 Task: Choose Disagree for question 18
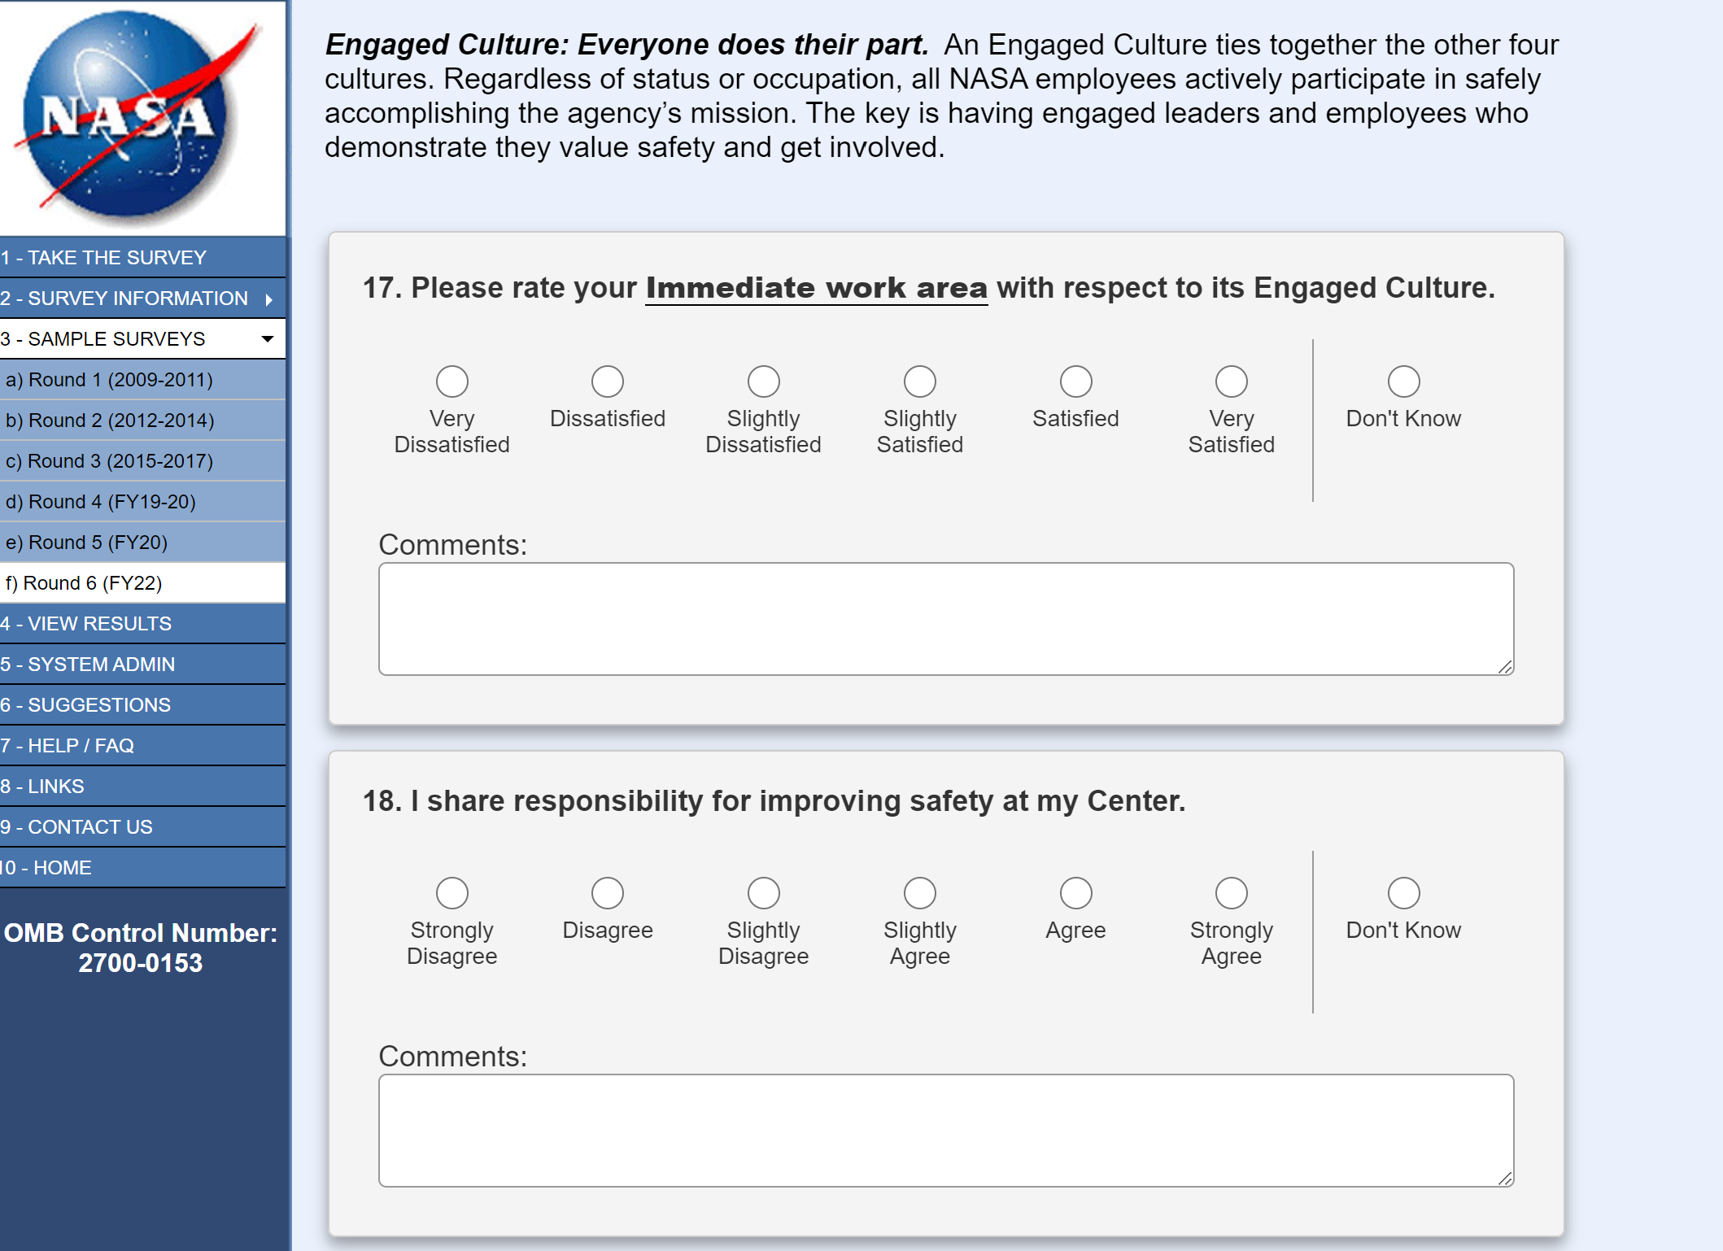click(x=607, y=893)
